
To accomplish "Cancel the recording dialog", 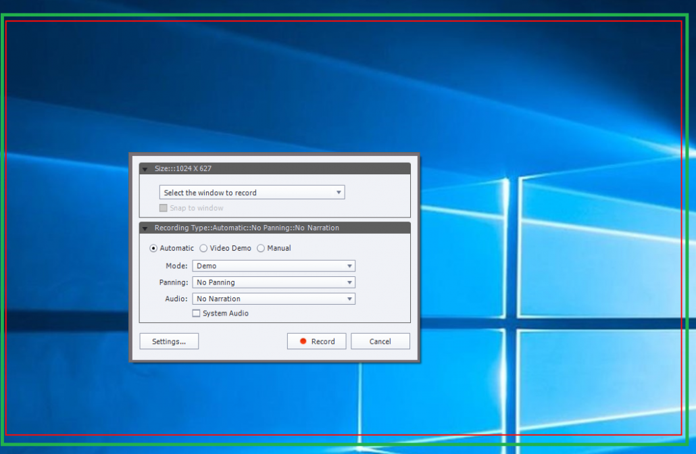I will coord(380,341).
